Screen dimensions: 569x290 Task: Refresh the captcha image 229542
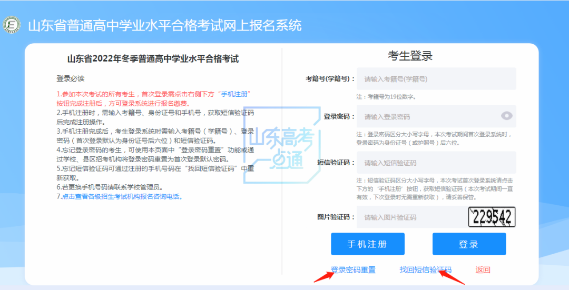[x=492, y=217]
